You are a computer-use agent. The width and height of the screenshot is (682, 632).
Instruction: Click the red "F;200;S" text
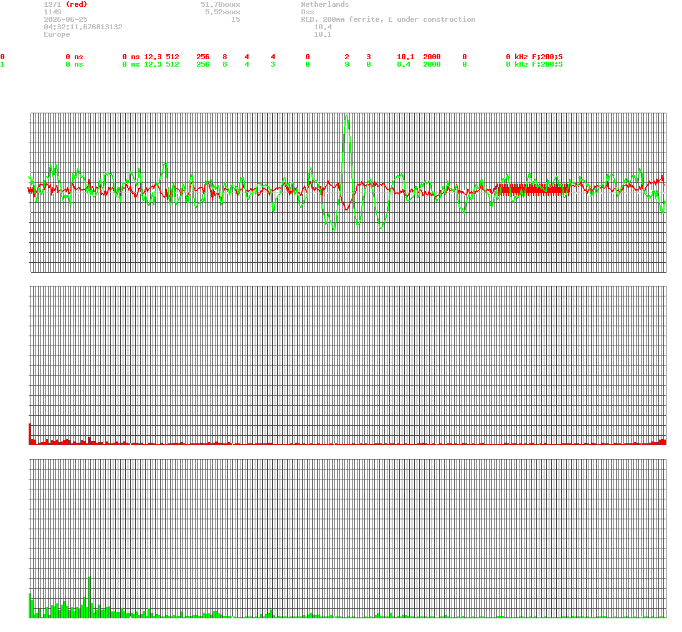click(547, 57)
